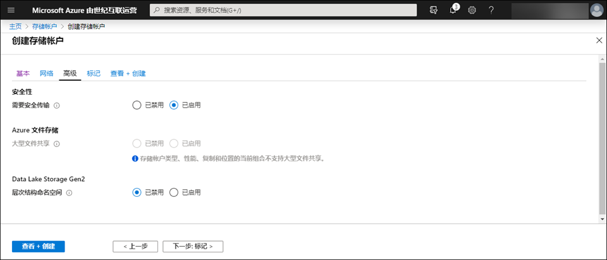Open the hamburger portal menu
The image size is (607, 260).
[x=11, y=10]
